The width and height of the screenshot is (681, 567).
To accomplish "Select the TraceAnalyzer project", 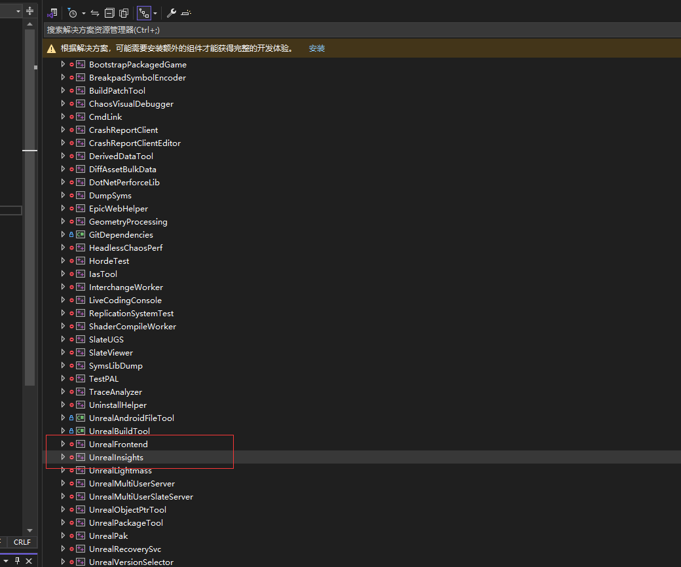I will (x=115, y=392).
